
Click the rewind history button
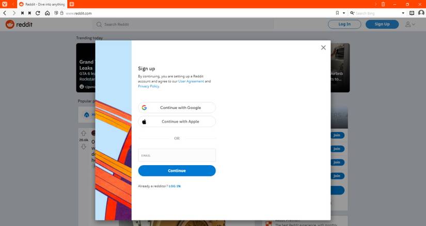(22, 13)
